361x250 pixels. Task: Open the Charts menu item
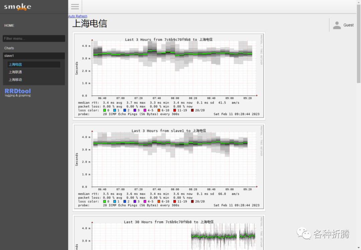coord(9,48)
